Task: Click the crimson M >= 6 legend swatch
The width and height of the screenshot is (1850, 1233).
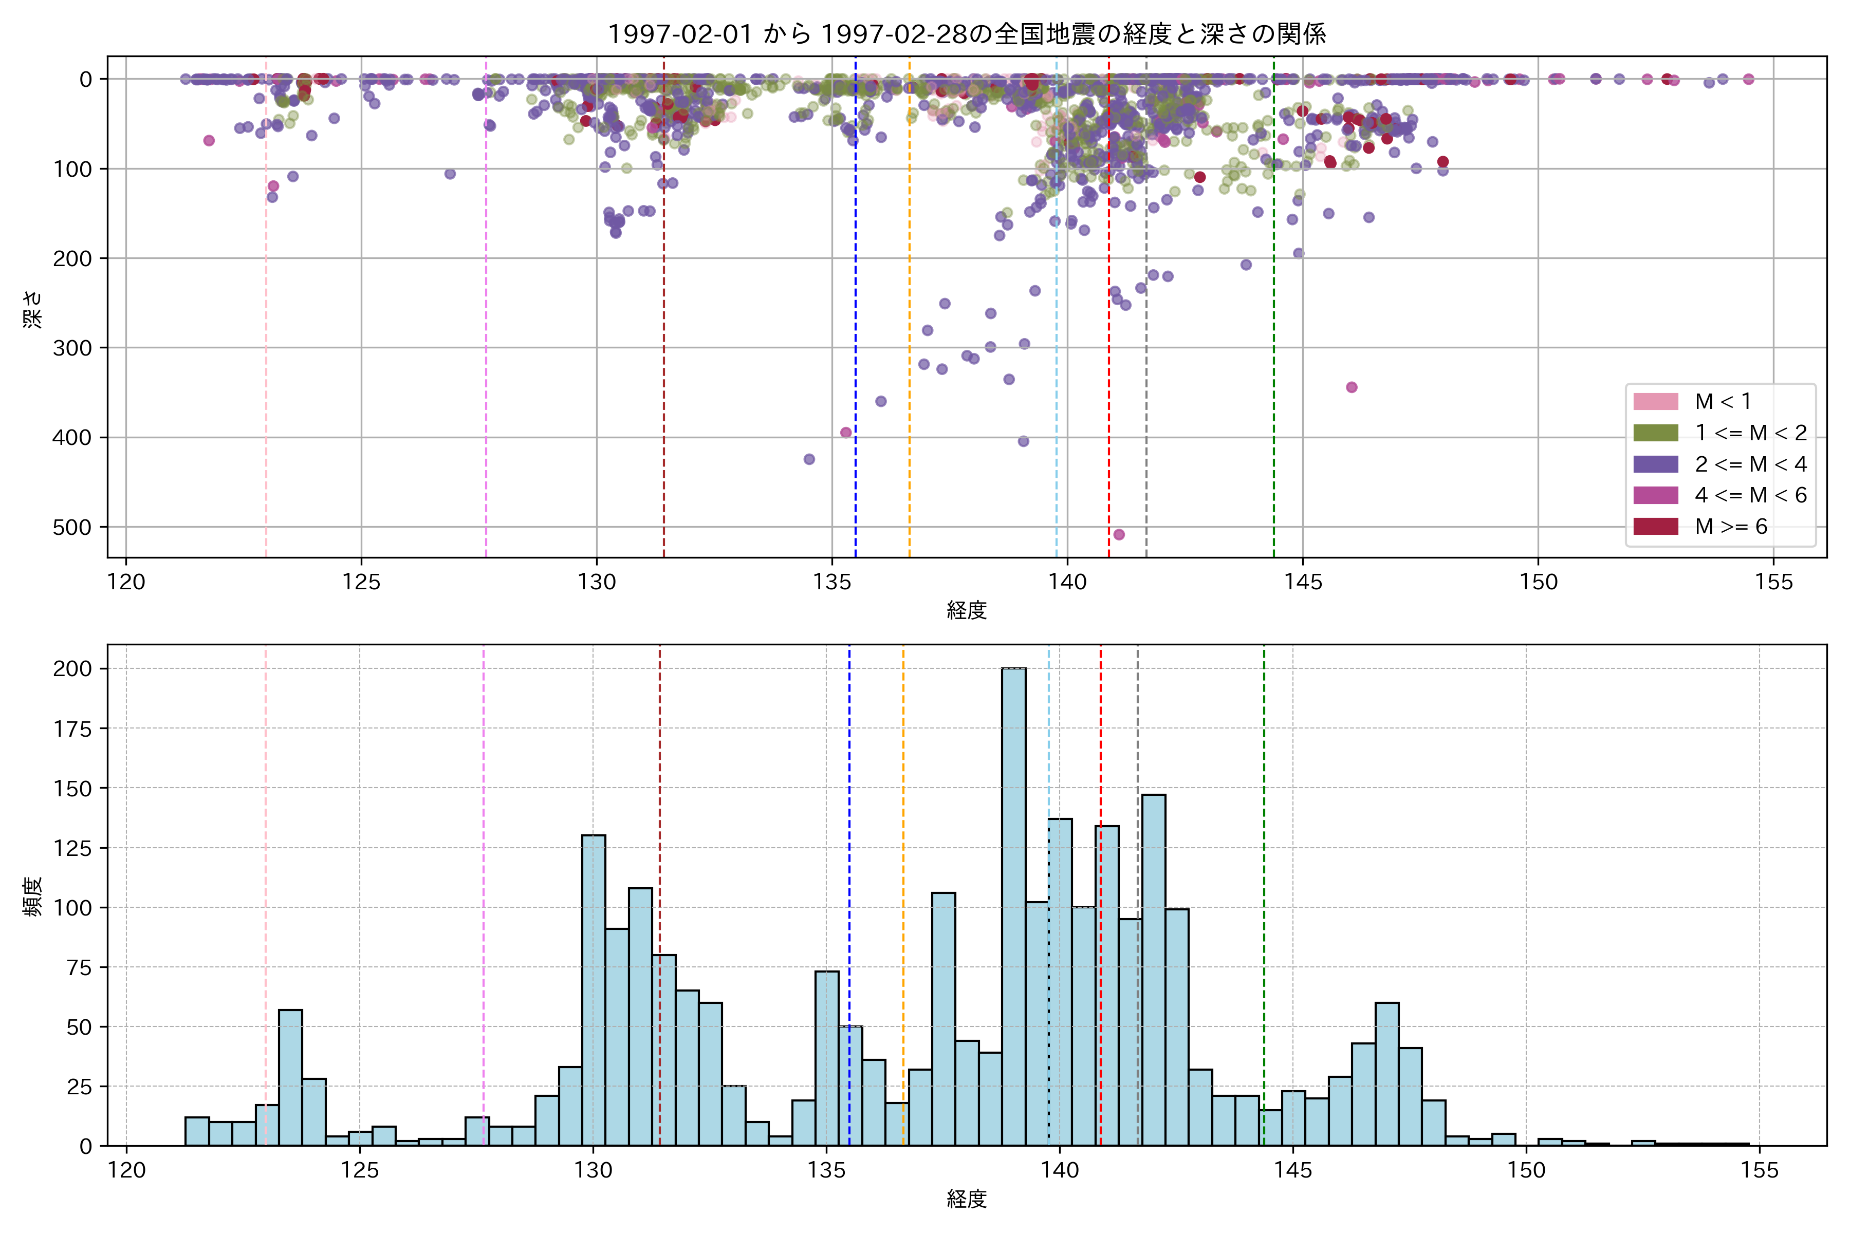Action: tap(1655, 526)
